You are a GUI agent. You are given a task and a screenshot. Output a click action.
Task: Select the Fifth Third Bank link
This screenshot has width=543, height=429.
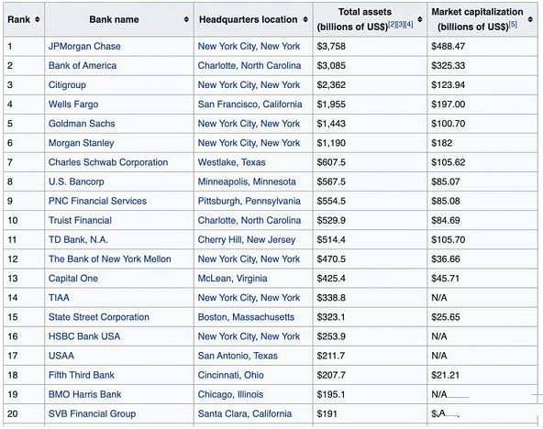82,375
